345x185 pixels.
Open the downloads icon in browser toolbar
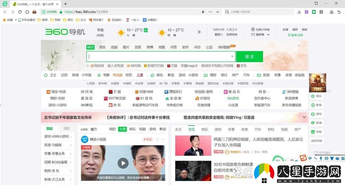tap(331, 12)
